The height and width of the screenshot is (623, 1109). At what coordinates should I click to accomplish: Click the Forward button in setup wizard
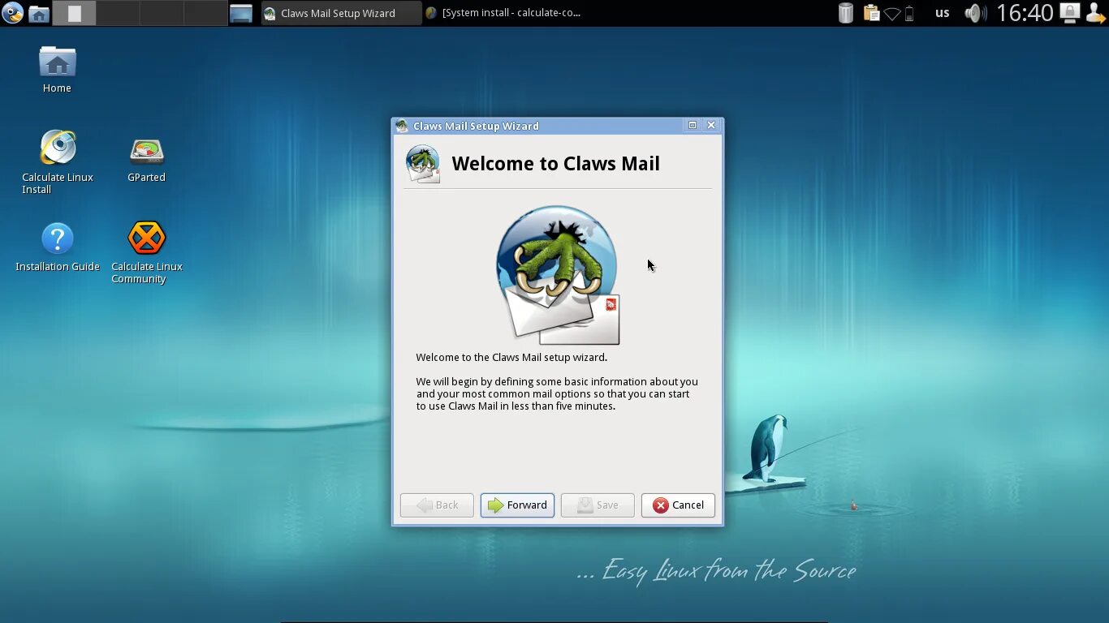[517, 505]
